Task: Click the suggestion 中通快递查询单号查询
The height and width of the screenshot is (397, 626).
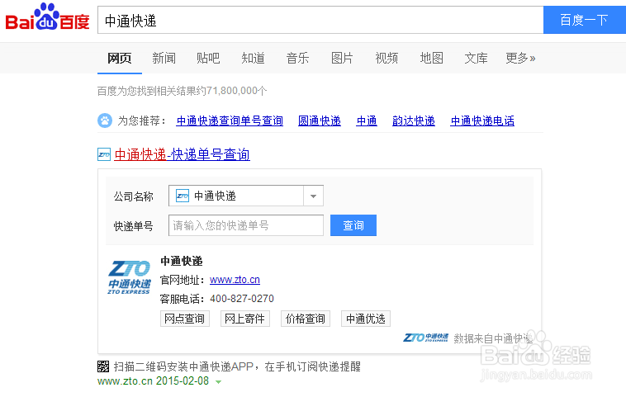Action: point(230,121)
